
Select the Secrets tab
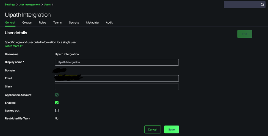point(74,23)
